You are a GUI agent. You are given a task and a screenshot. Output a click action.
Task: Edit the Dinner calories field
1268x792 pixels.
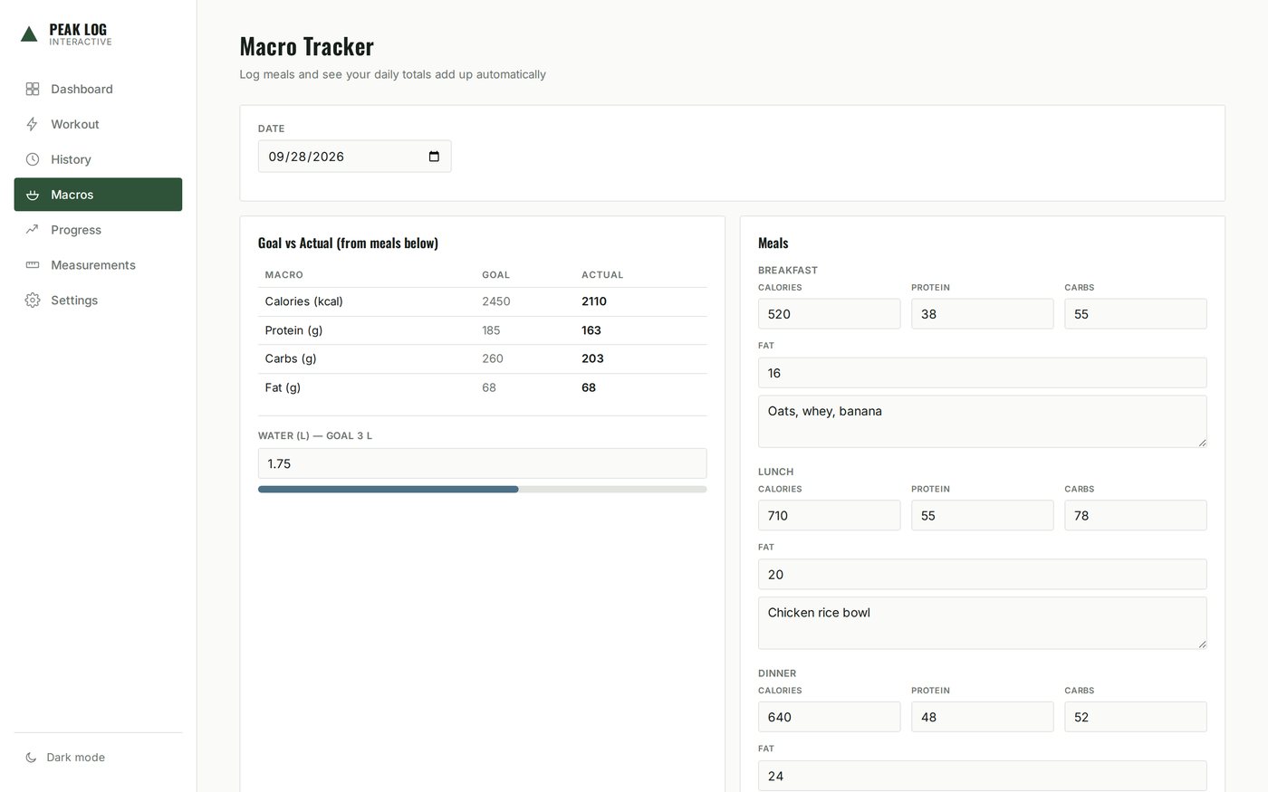[x=829, y=717]
